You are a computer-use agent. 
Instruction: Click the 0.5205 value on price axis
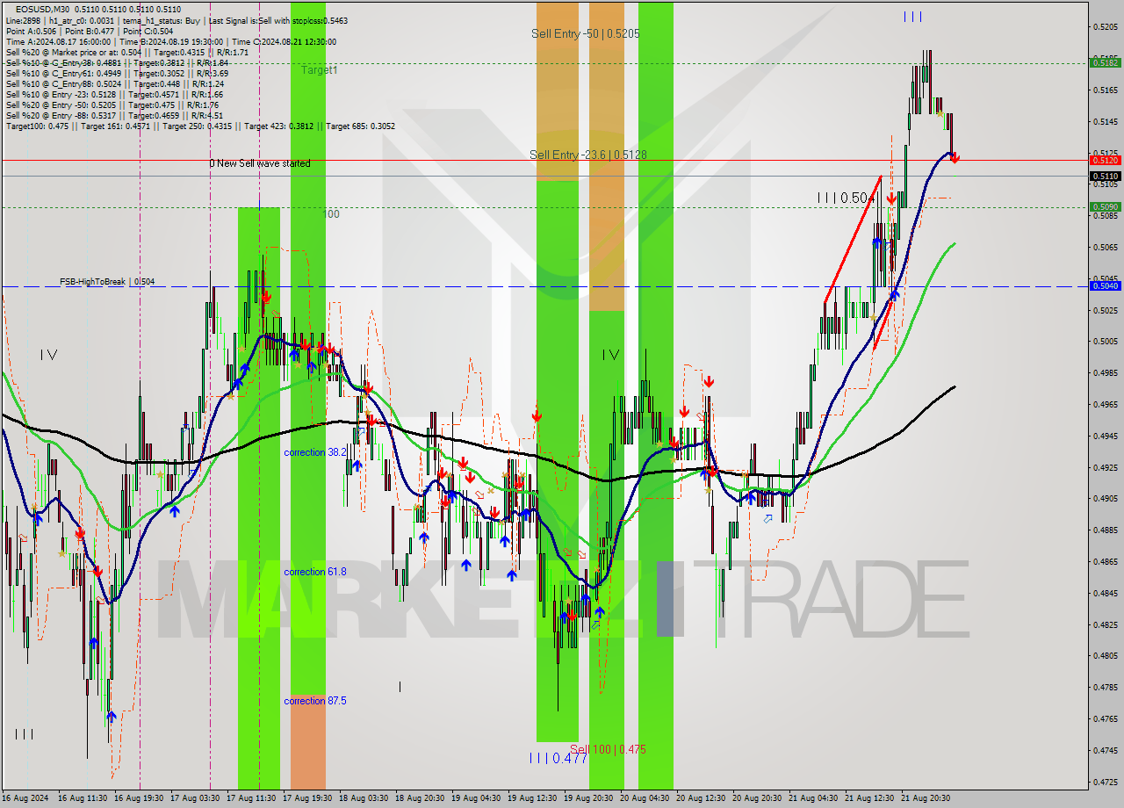[1105, 26]
